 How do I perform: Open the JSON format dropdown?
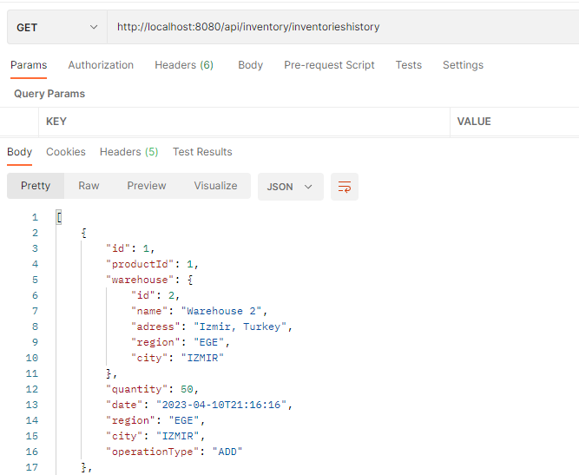click(x=290, y=187)
